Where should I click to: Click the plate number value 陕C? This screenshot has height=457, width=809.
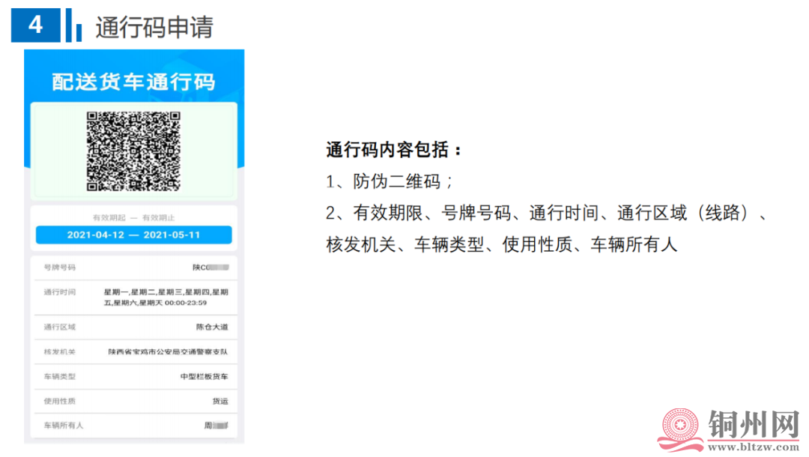[x=210, y=267]
